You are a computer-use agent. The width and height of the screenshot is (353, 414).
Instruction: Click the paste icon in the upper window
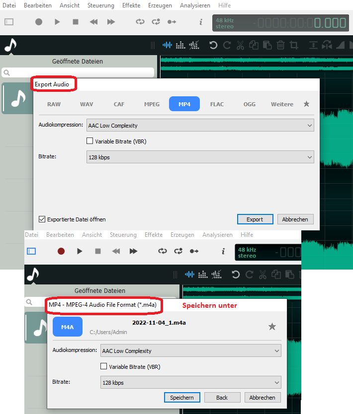[267, 45]
